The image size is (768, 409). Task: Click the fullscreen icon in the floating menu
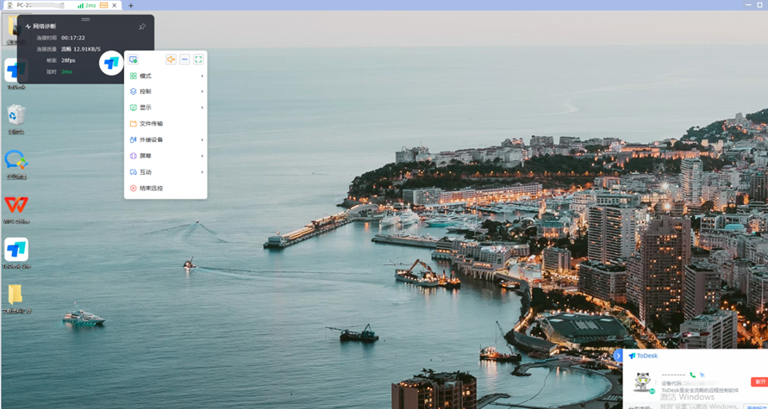pyautogui.click(x=198, y=59)
